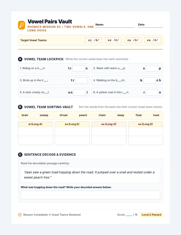Image resolution: width=181 pixels, height=235 pixels.
Task: Click the blank box in 's_p'
Action: pyautogui.click(x=152, y=68)
